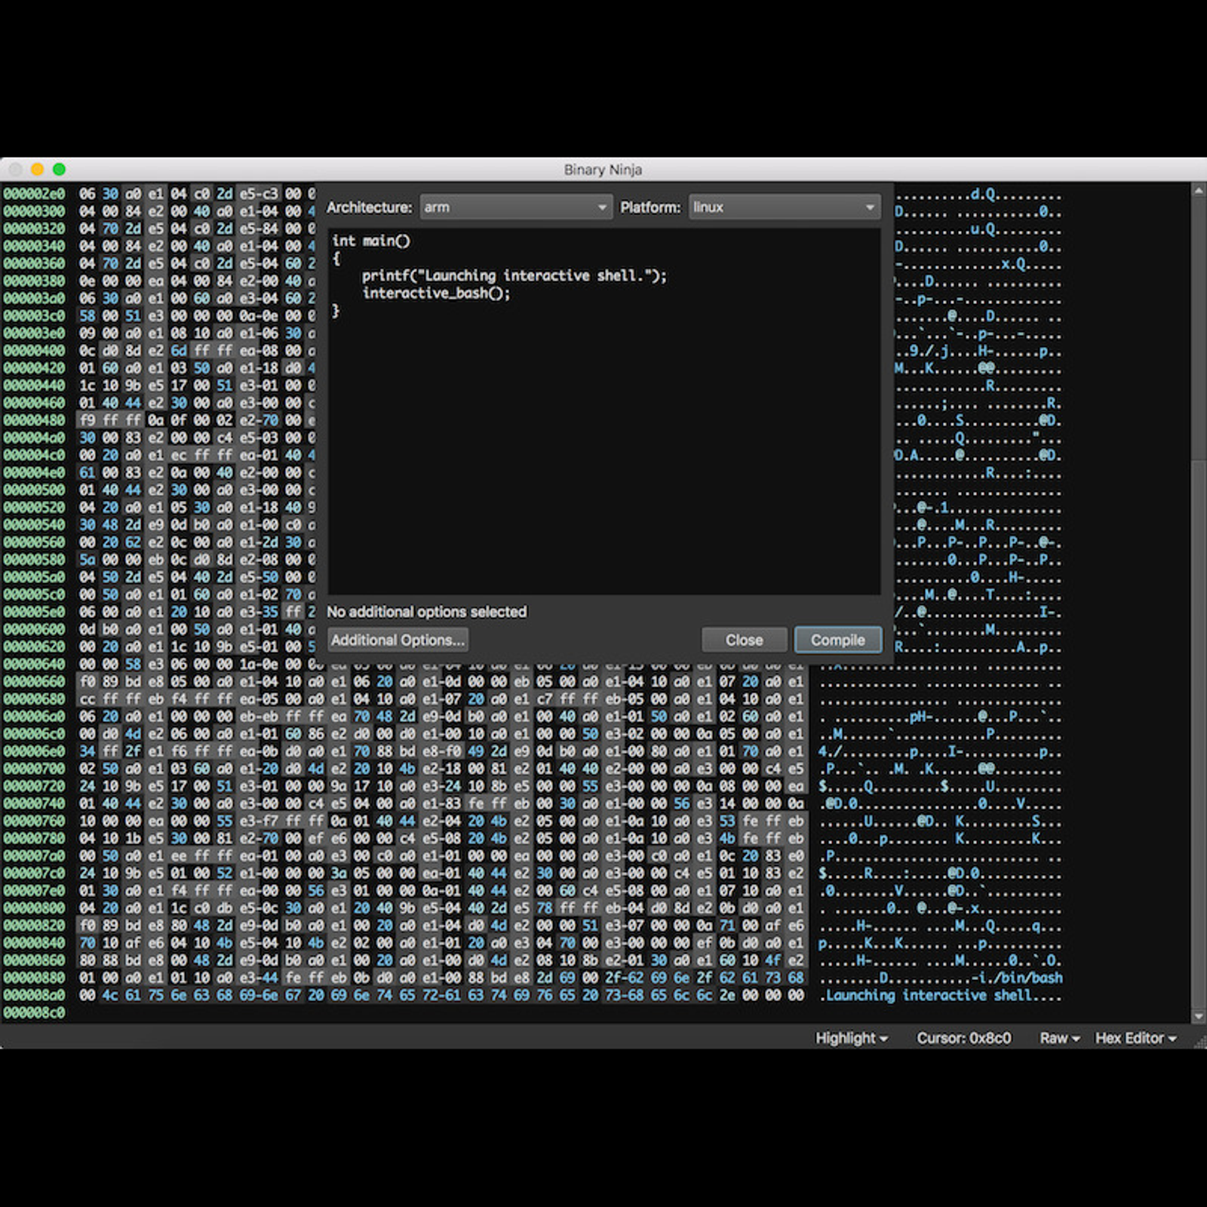Image resolution: width=1207 pixels, height=1207 pixels.
Task: Click the ASCII text '.Launching interactive shell....'
Action: point(940,995)
